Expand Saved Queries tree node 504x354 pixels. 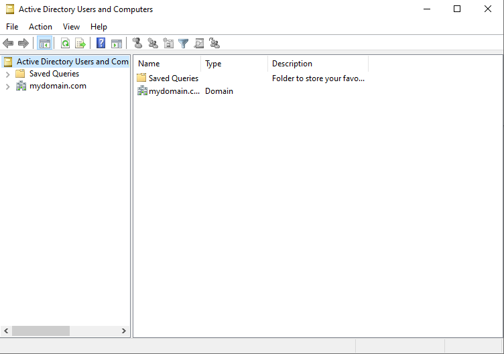[8, 74]
